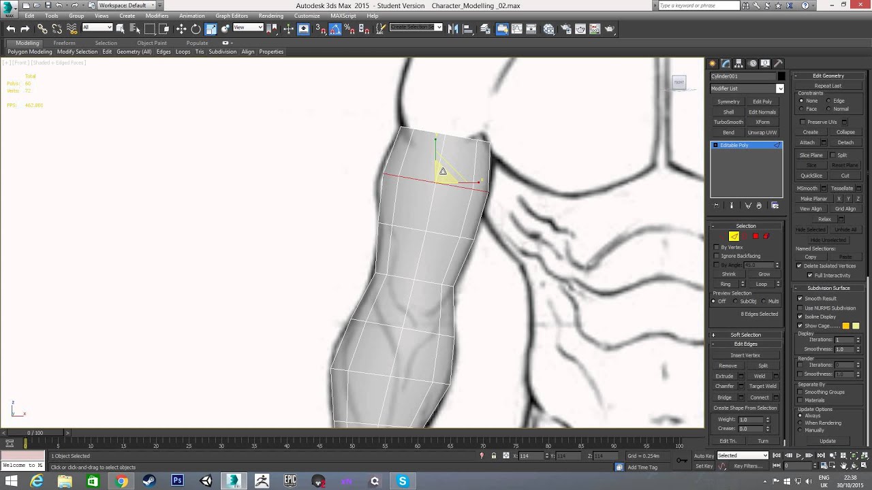Toggle Angle Snap in toolbar
Screen dimensions: 872x490
334,29
